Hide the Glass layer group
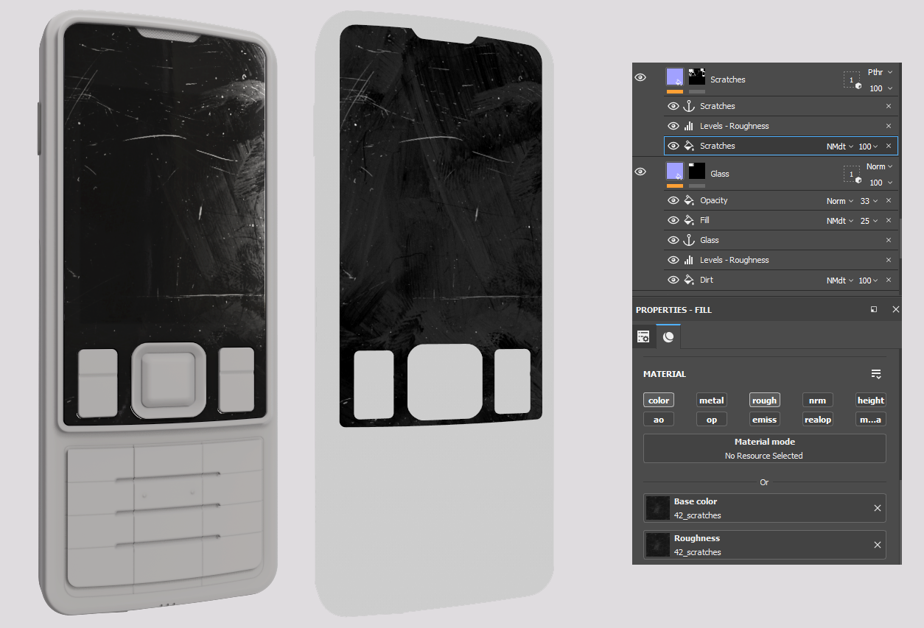The height and width of the screenshot is (628, 924). pyautogui.click(x=640, y=172)
